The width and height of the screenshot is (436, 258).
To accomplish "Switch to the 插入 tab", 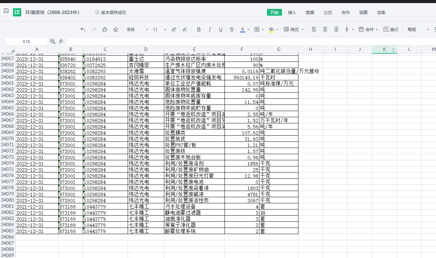I will pos(292,13).
